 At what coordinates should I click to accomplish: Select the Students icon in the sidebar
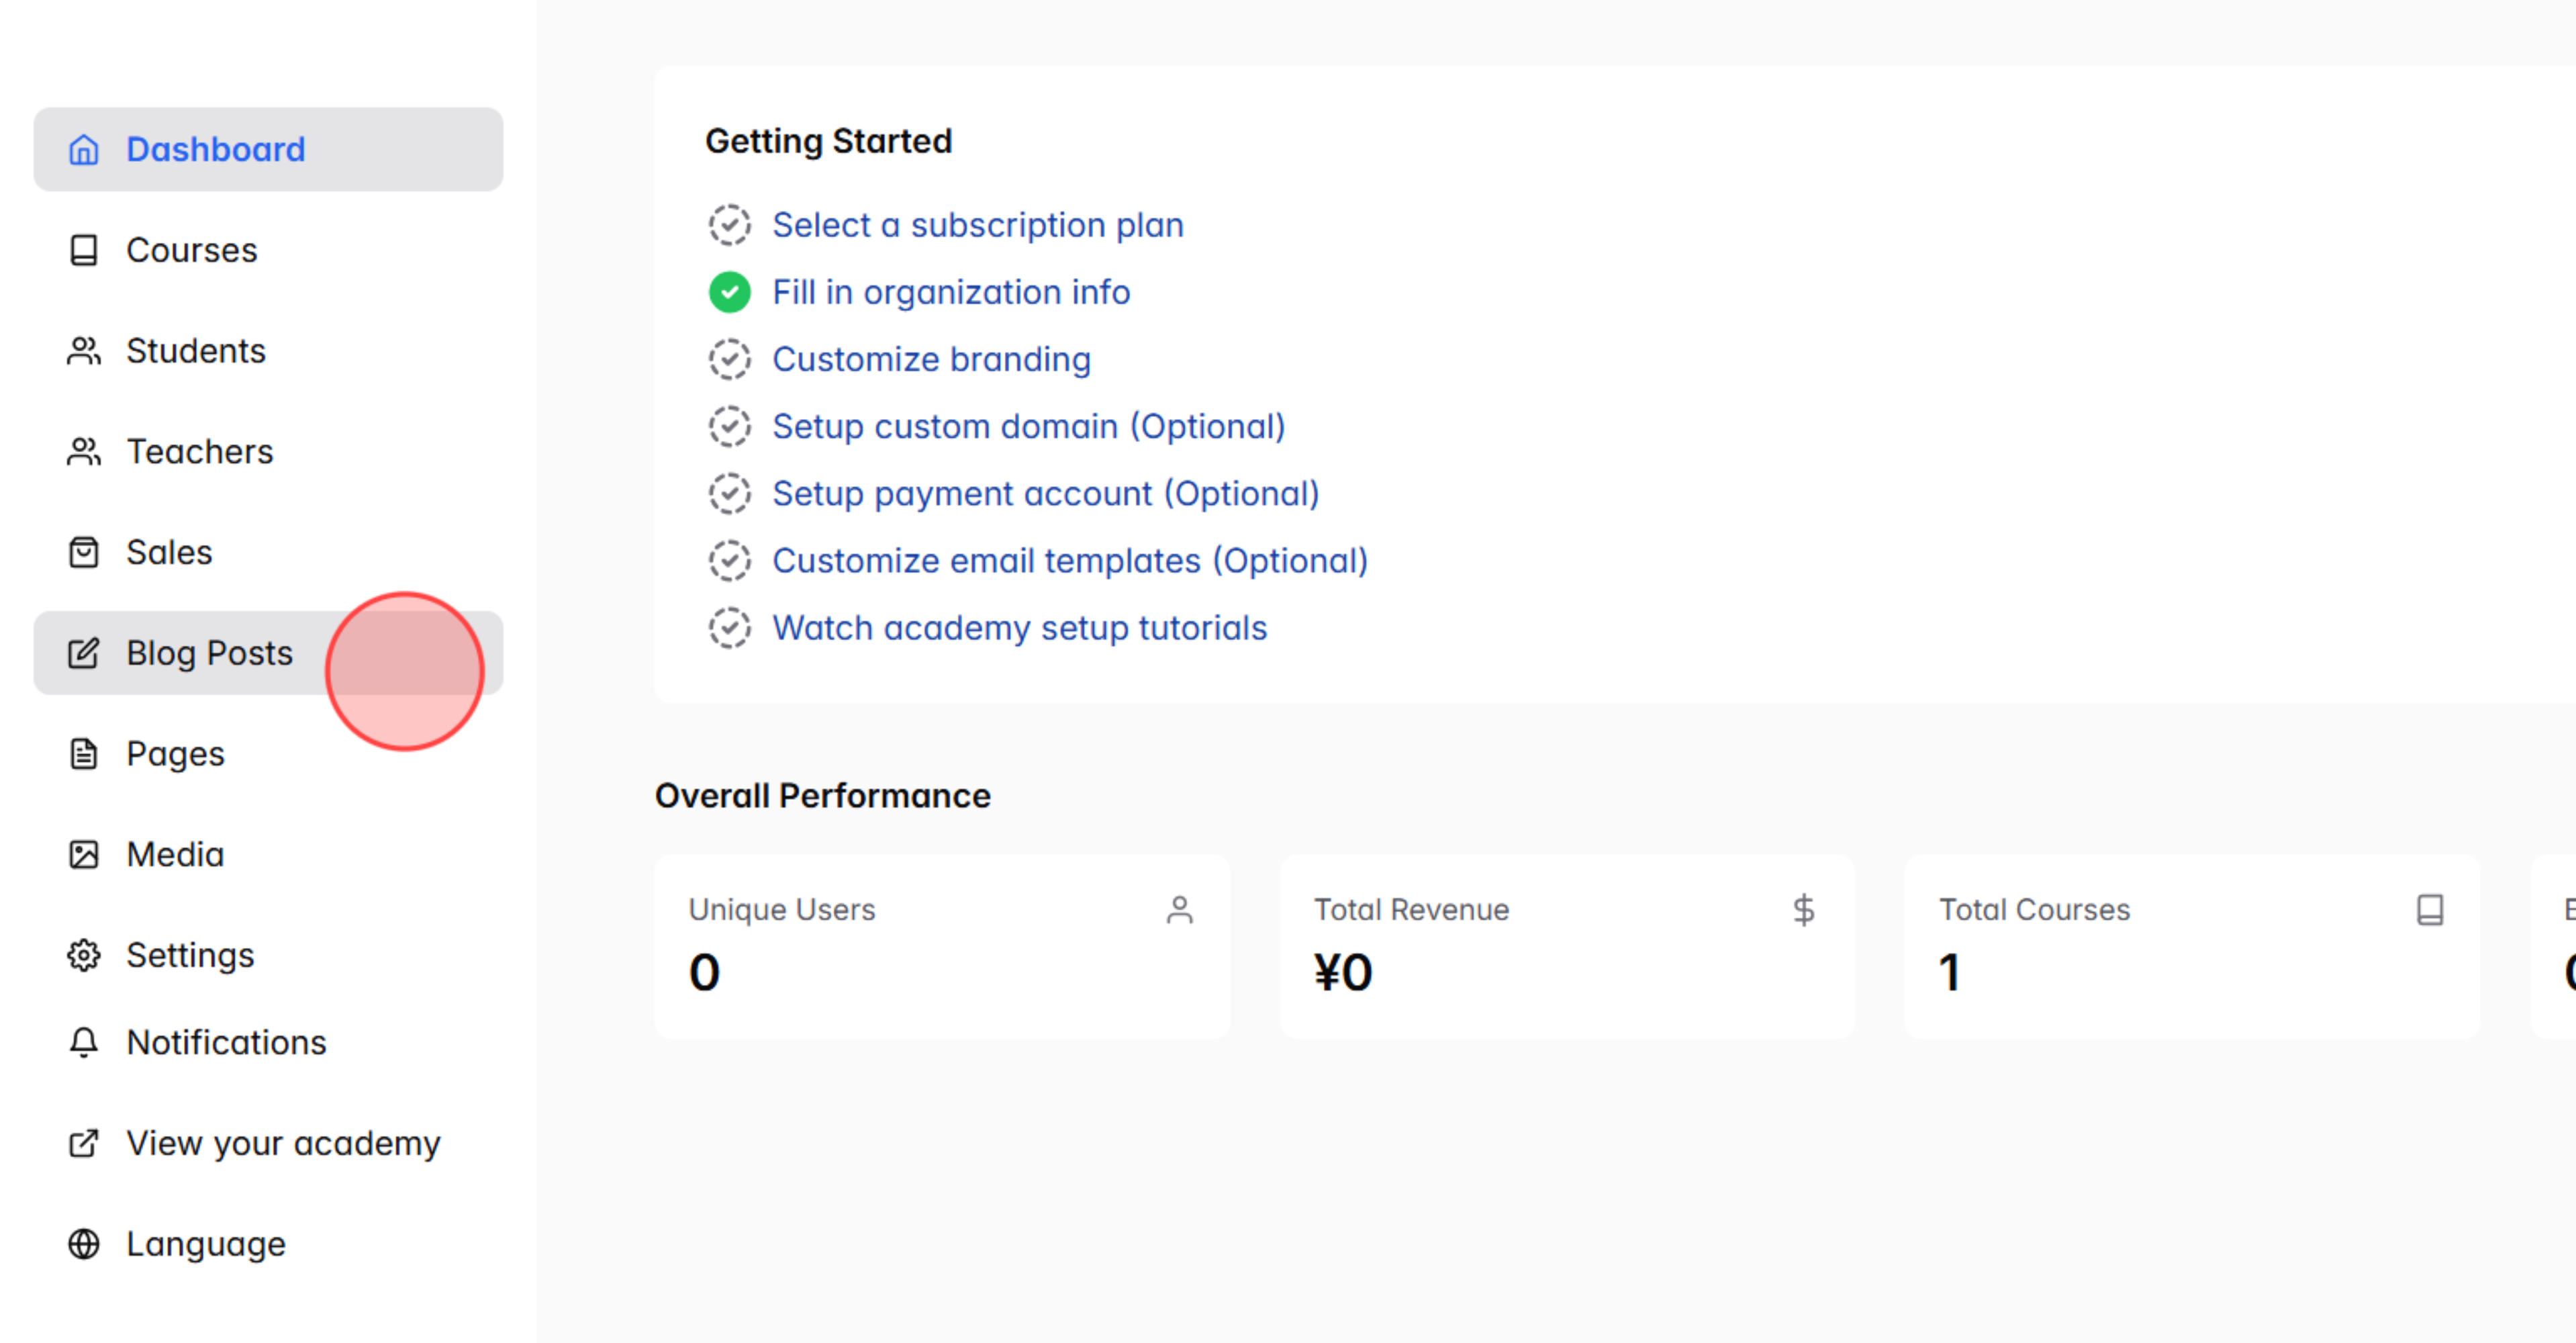[x=83, y=351]
